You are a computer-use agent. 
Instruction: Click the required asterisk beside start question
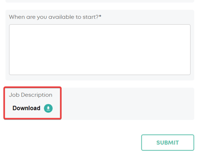click(100, 16)
